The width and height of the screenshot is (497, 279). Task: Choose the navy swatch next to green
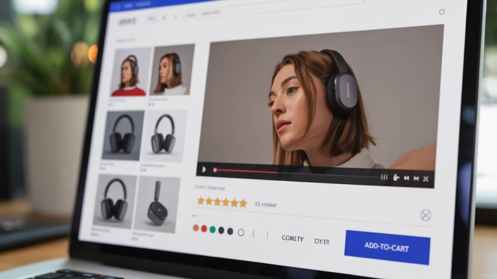[221, 230]
